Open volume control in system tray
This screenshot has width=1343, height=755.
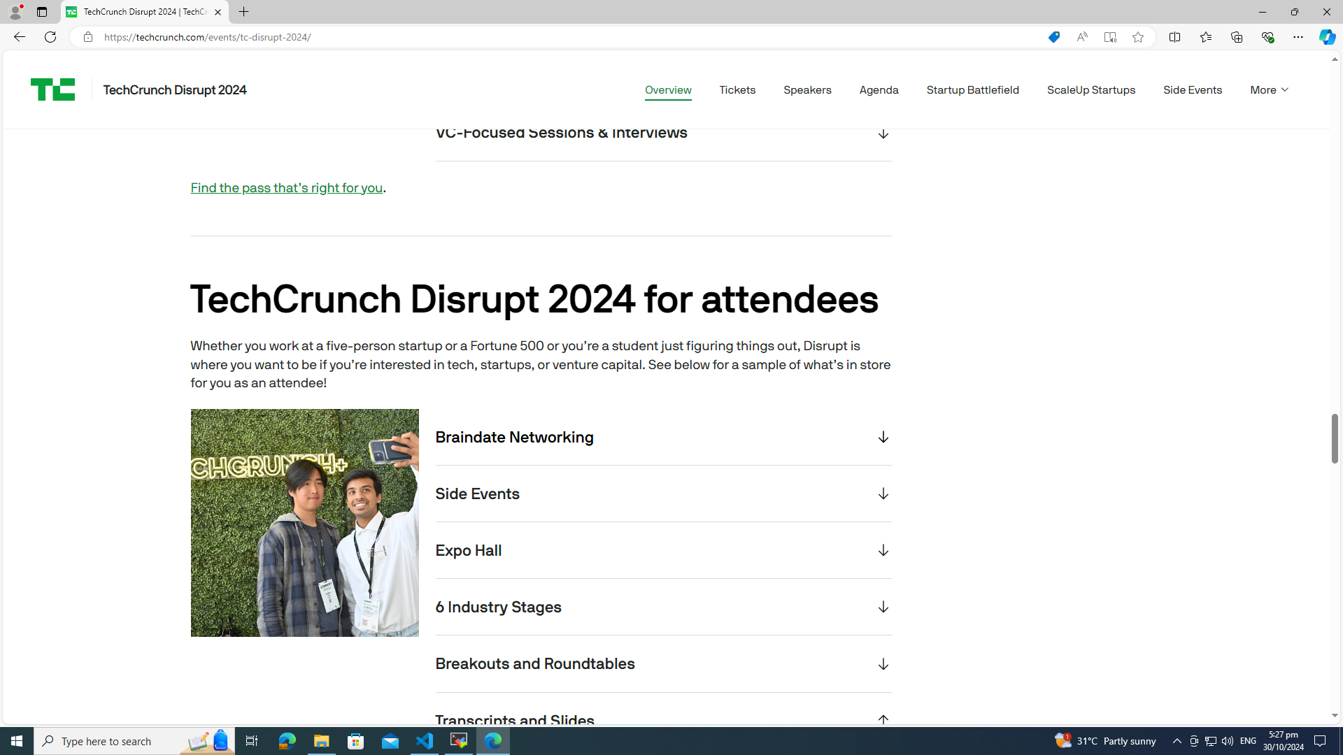coord(1227,741)
